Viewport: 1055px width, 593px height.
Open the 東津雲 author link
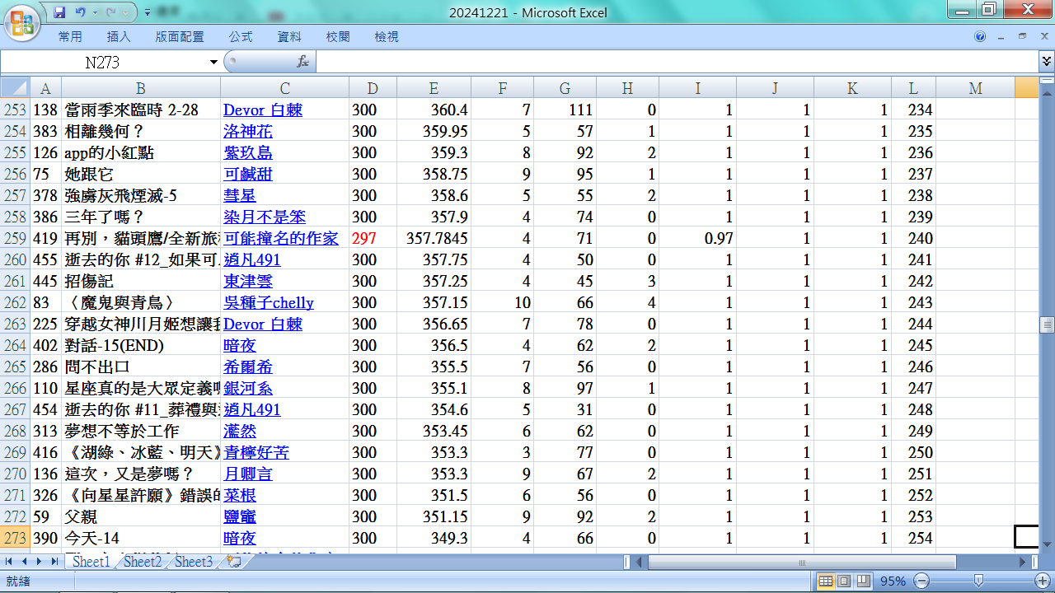(248, 281)
